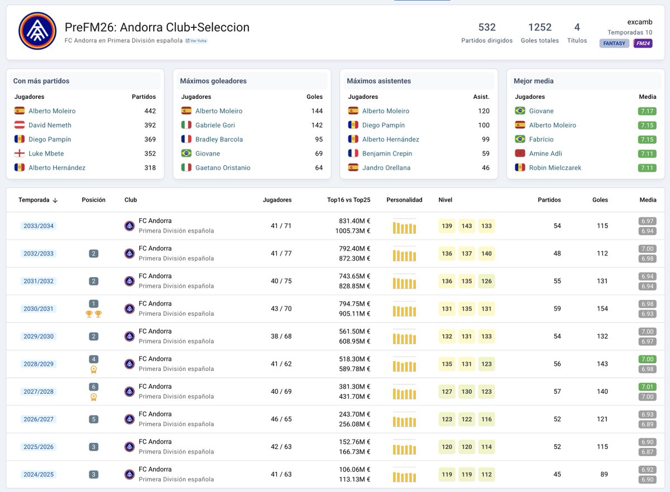Click position badge 1 in 2030/2031 row
Viewport: 670px width, 492px height.
[93, 304]
